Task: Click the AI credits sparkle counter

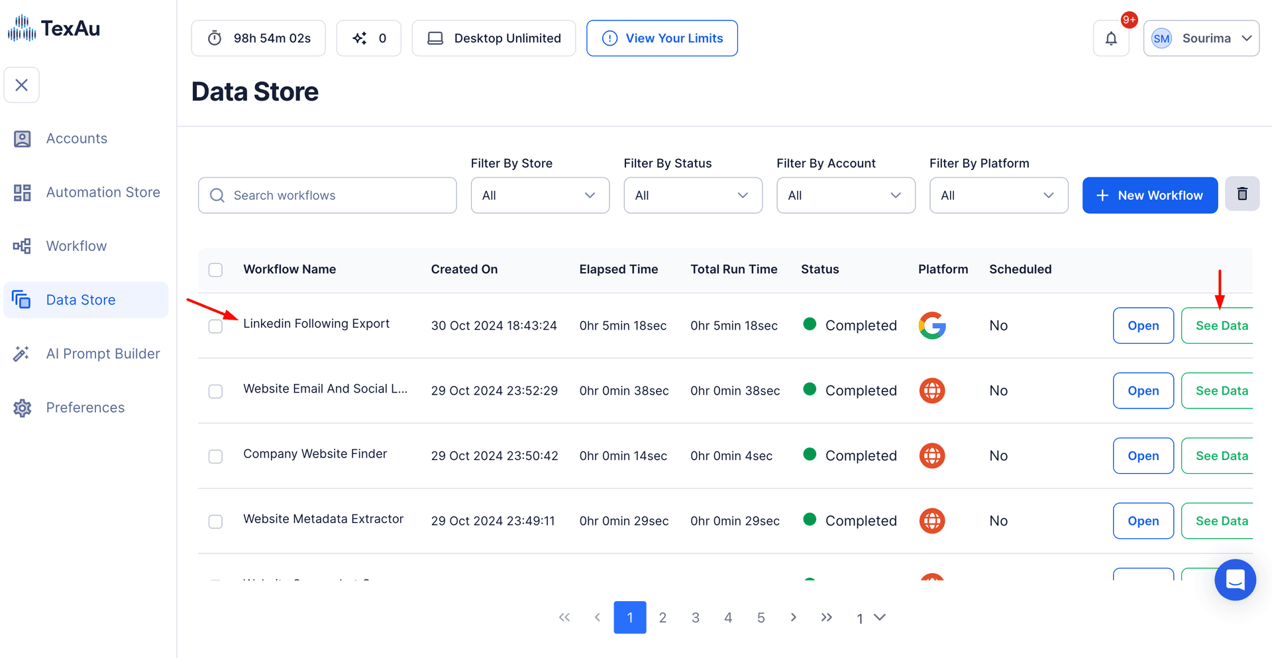Action: pos(369,38)
